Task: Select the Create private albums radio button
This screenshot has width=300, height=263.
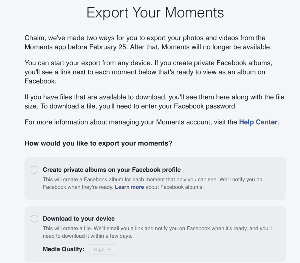Action: coord(34,170)
